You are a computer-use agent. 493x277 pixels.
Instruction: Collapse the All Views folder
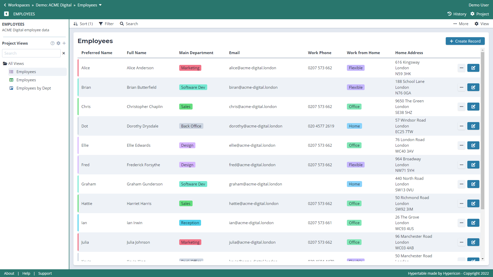click(13, 63)
